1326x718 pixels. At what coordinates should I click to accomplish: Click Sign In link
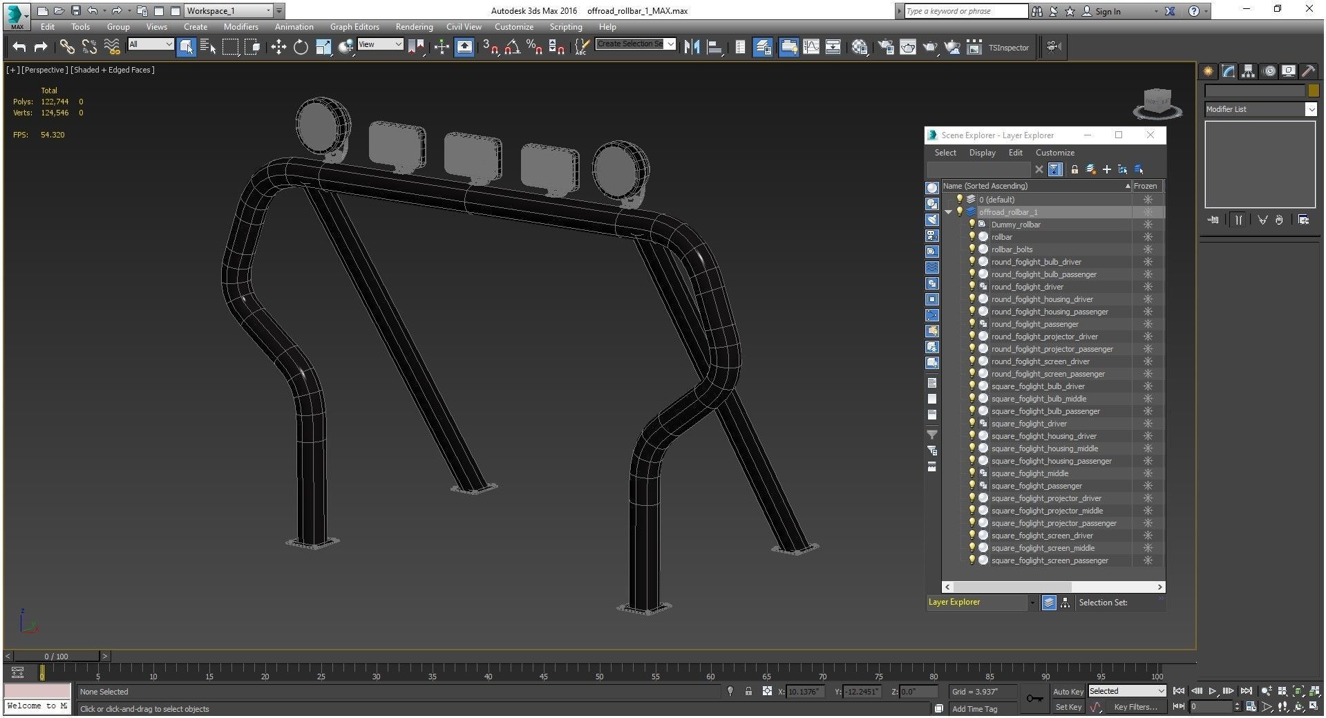pos(1108,11)
